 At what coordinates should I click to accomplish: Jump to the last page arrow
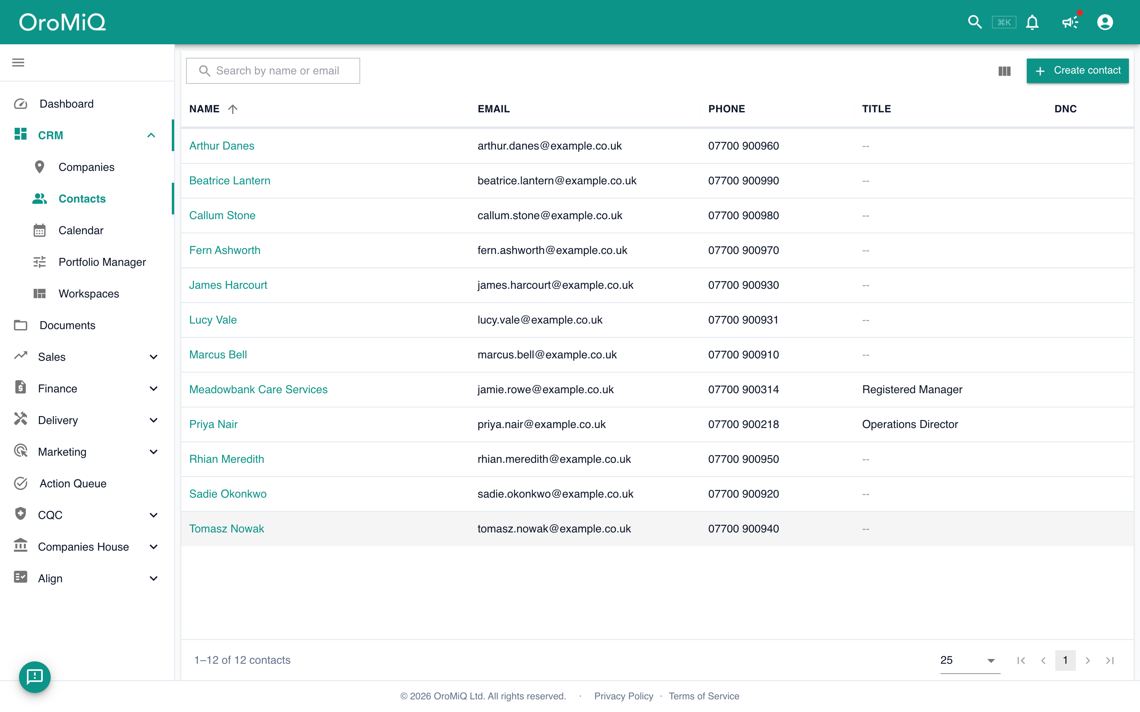point(1110,660)
